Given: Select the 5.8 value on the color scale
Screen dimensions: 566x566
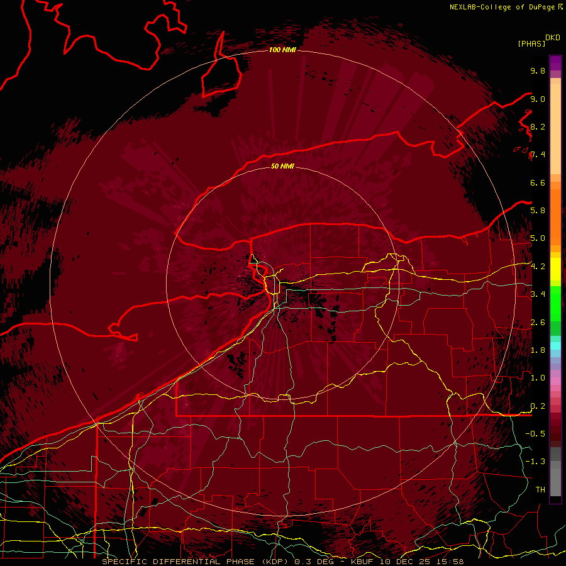Looking at the screenshot, I should (538, 211).
